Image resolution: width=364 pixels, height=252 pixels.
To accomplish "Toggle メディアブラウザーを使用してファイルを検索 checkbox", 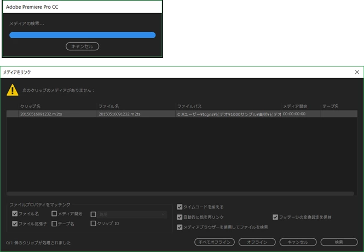I will [180, 227].
